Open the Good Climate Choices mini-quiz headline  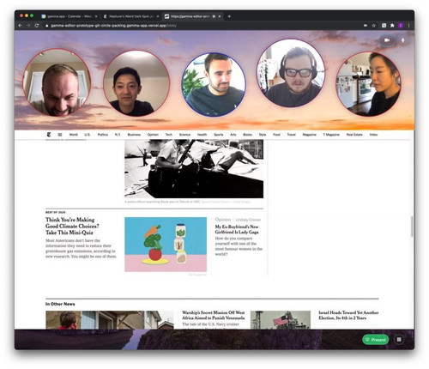72,226
